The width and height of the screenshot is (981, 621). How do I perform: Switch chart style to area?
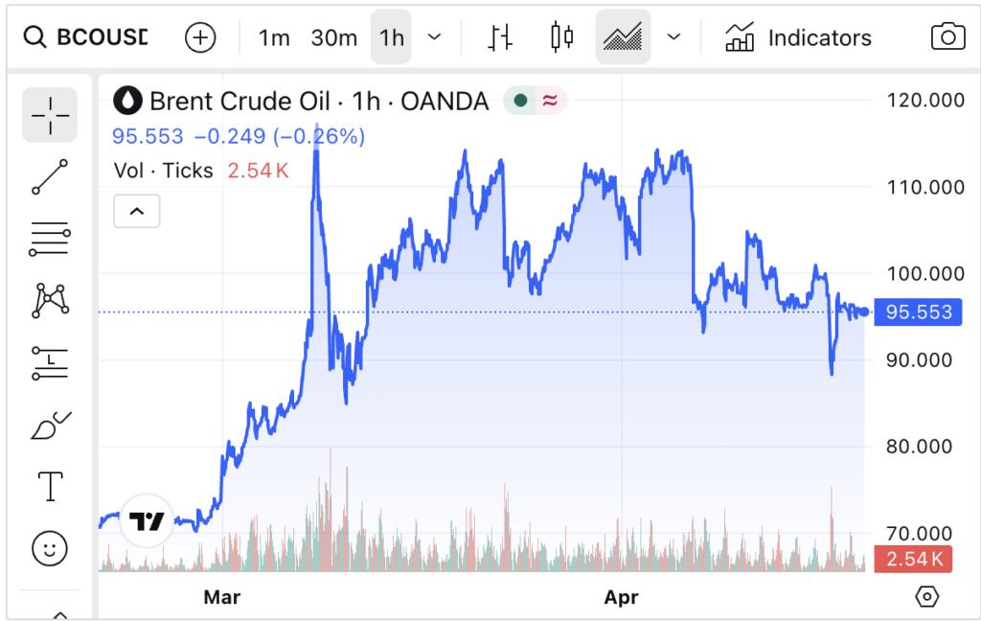point(623,37)
